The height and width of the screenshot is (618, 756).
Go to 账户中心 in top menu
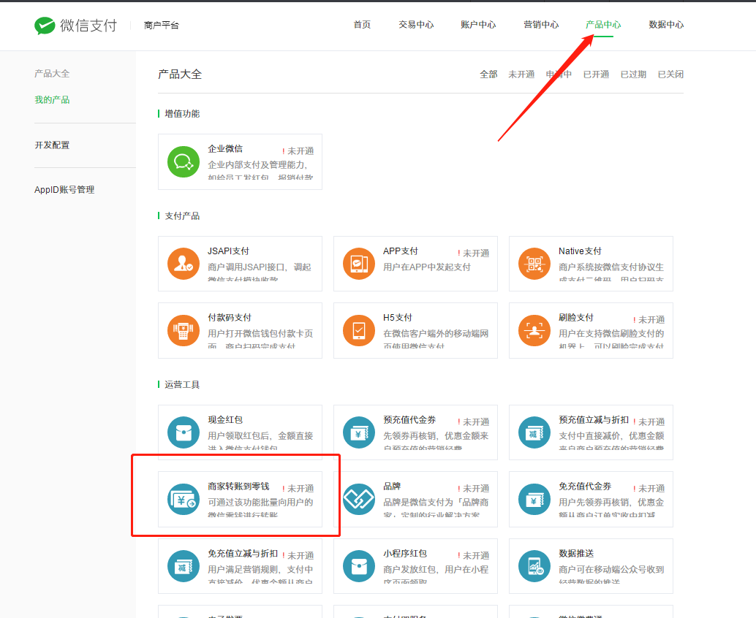tap(478, 25)
